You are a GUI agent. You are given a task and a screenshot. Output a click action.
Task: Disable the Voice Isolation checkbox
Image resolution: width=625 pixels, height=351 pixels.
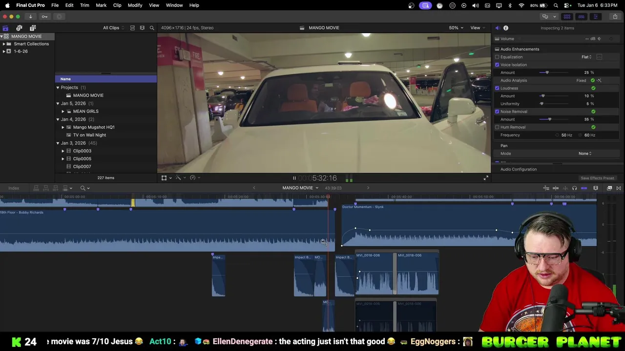497,65
